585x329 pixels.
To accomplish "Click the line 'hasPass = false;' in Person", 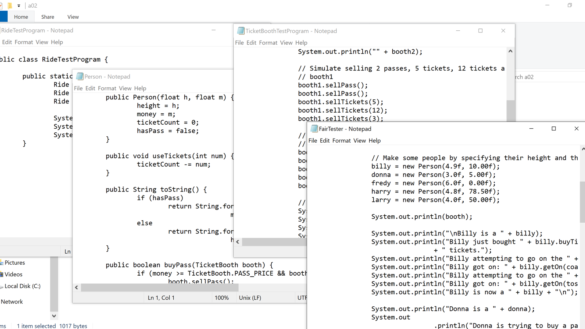I will pyautogui.click(x=168, y=131).
